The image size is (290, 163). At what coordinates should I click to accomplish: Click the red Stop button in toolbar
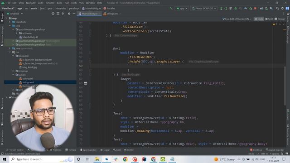pos(255,8)
